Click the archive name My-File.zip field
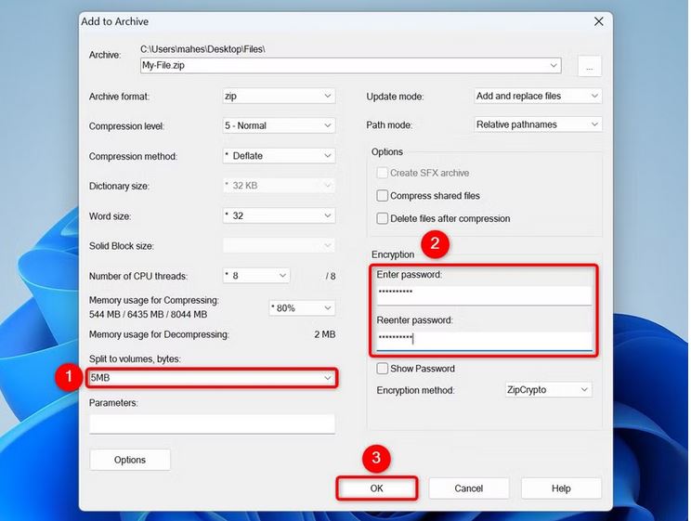691x521 pixels. pos(350,66)
